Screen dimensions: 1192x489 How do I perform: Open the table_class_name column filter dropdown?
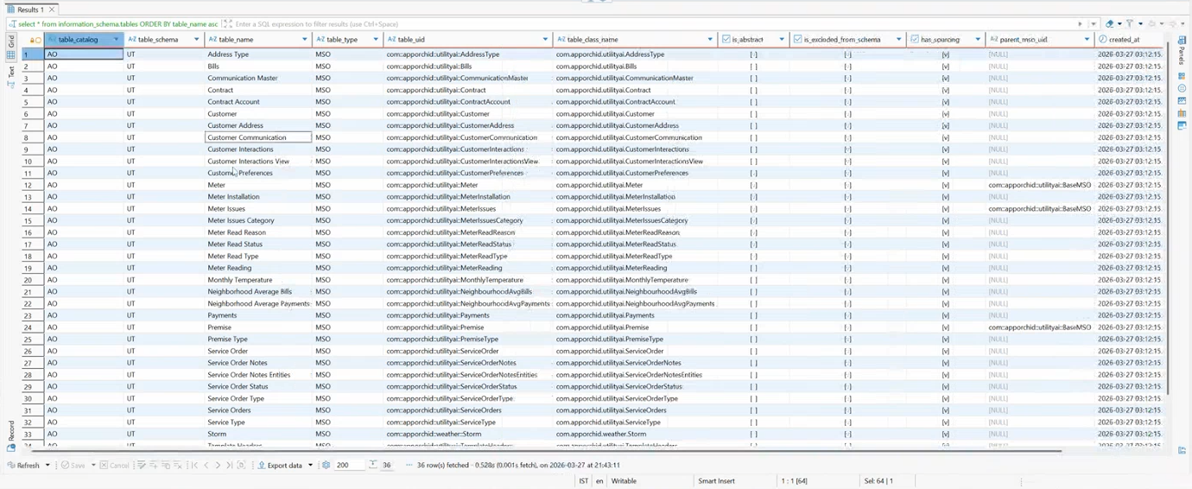pos(710,40)
